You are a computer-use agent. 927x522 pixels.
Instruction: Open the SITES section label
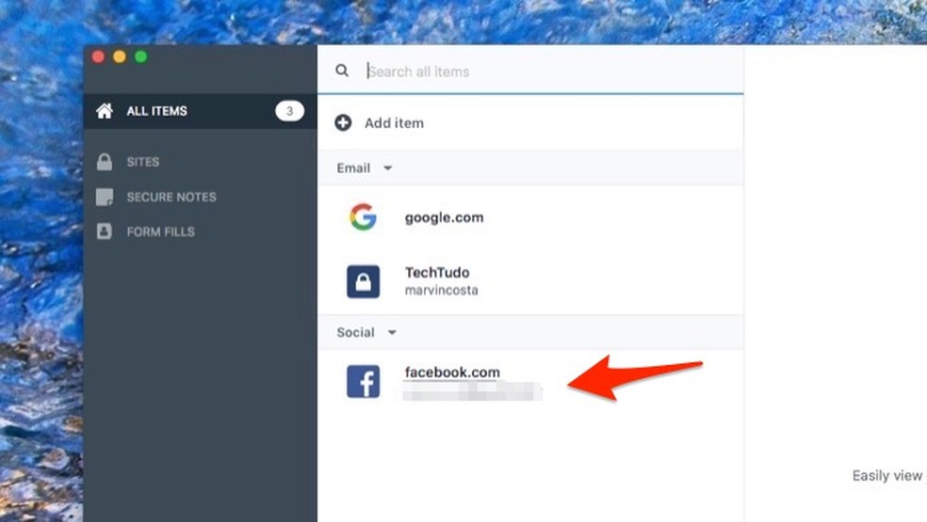coord(143,162)
